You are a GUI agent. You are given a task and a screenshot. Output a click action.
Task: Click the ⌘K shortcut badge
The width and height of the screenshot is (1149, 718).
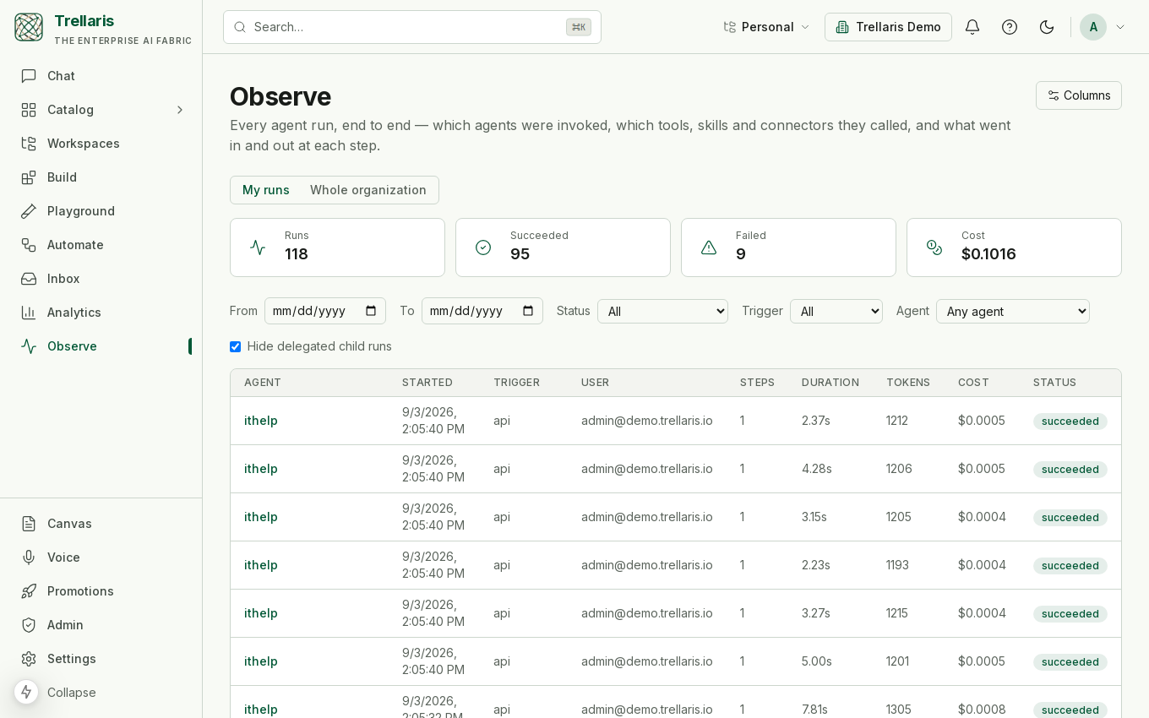coord(579,27)
